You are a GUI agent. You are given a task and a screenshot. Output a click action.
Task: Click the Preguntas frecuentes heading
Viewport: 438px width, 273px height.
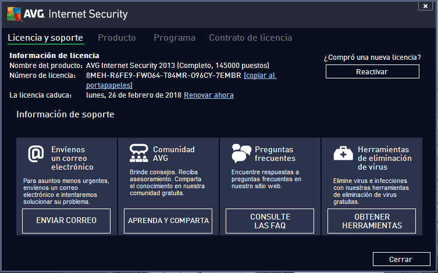[275, 154]
